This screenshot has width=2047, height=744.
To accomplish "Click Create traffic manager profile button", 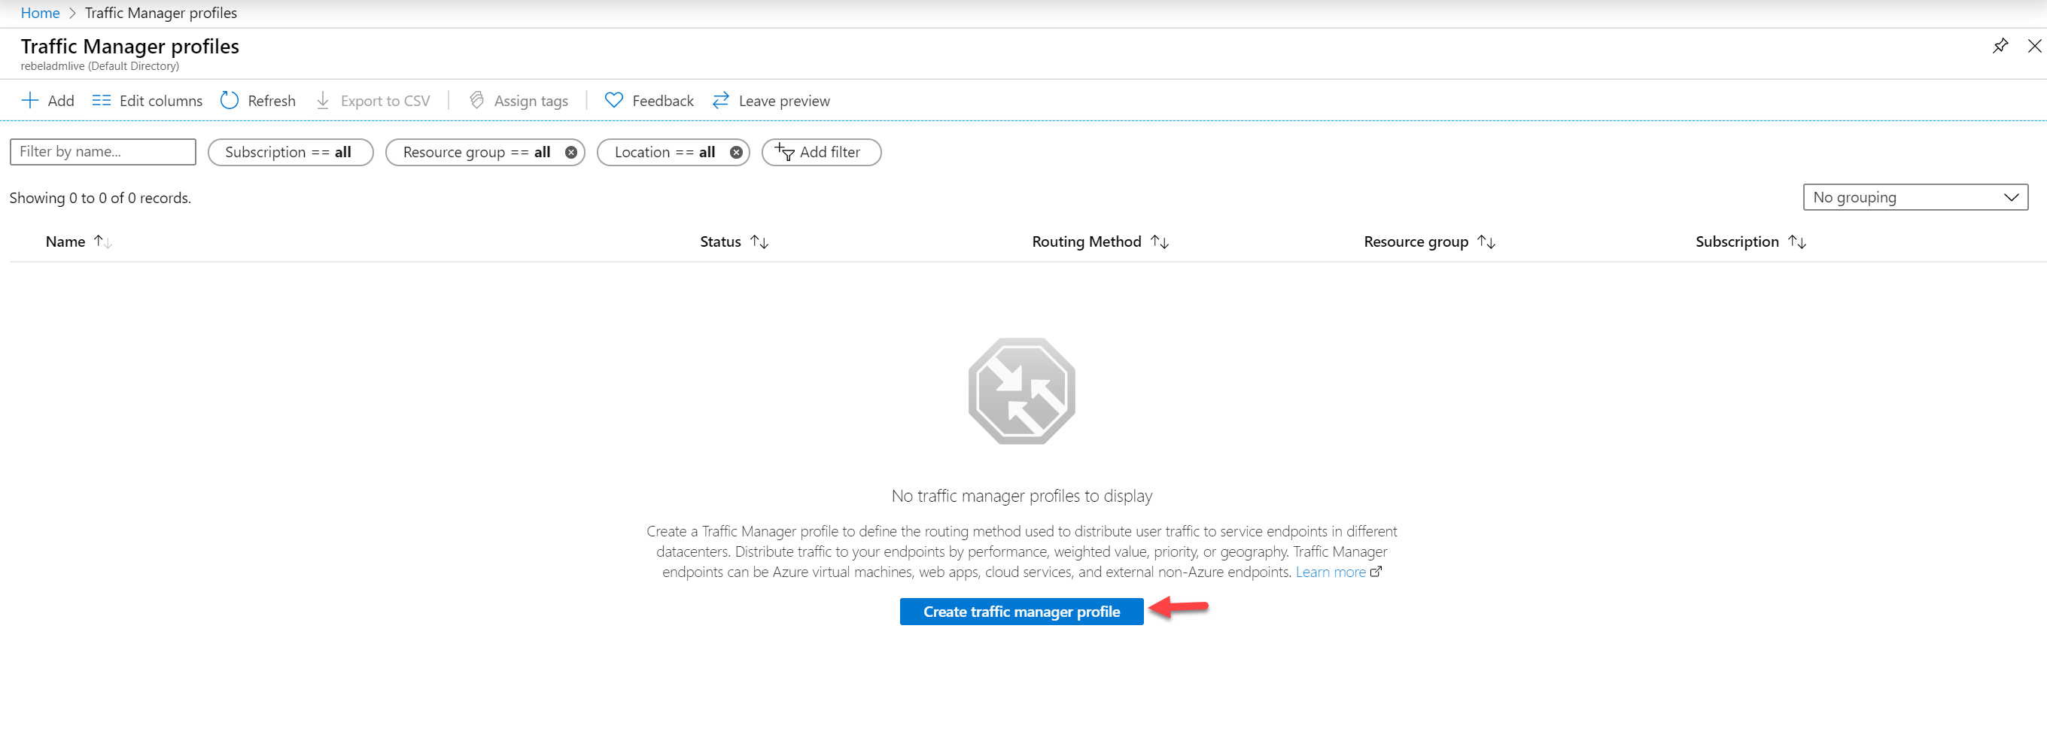I will (x=1021, y=611).
